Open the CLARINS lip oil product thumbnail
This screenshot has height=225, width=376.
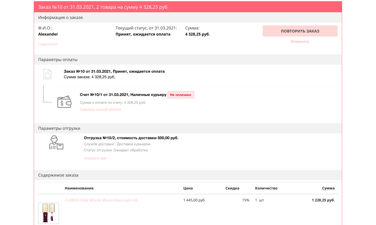coord(48,213)
